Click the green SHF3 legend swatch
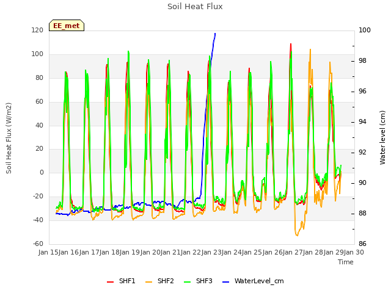The image size is (391, 293). 188,281
